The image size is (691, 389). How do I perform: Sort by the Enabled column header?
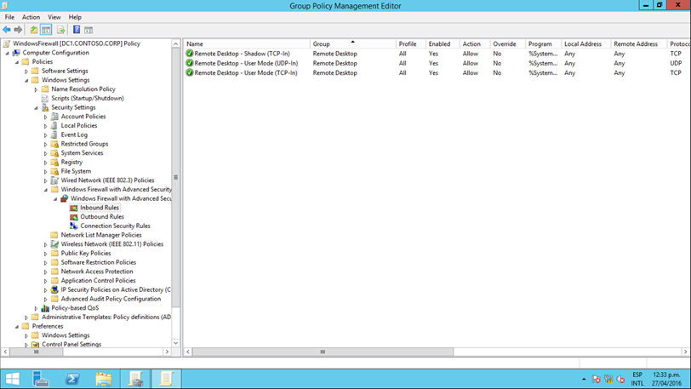tap(443, 44)
